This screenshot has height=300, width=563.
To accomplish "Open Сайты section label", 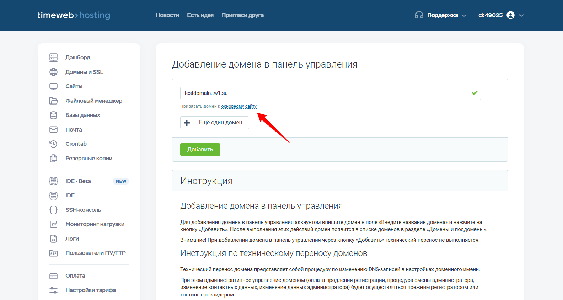I will point(74,86).
